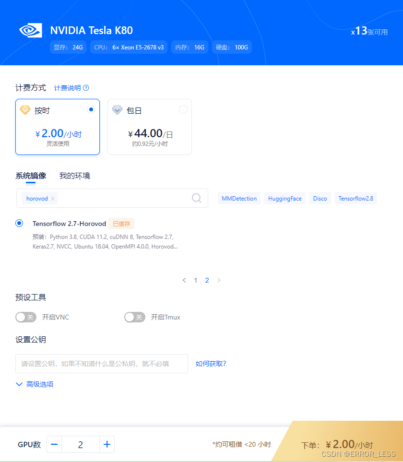
Task: Click the crown icon on 按时 billing card
Action: [x=25, y=109]
